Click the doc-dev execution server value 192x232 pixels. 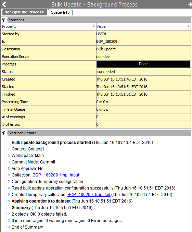click(x=103, y=57)
